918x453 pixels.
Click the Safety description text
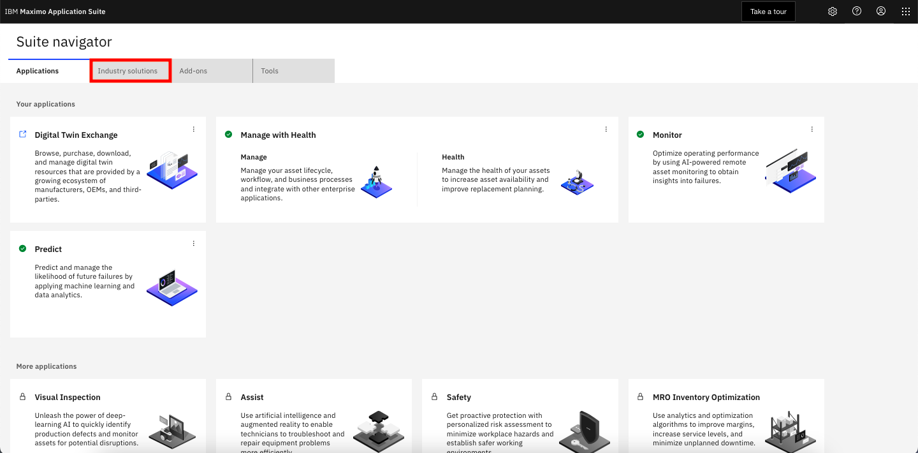(x=500, y=434)
